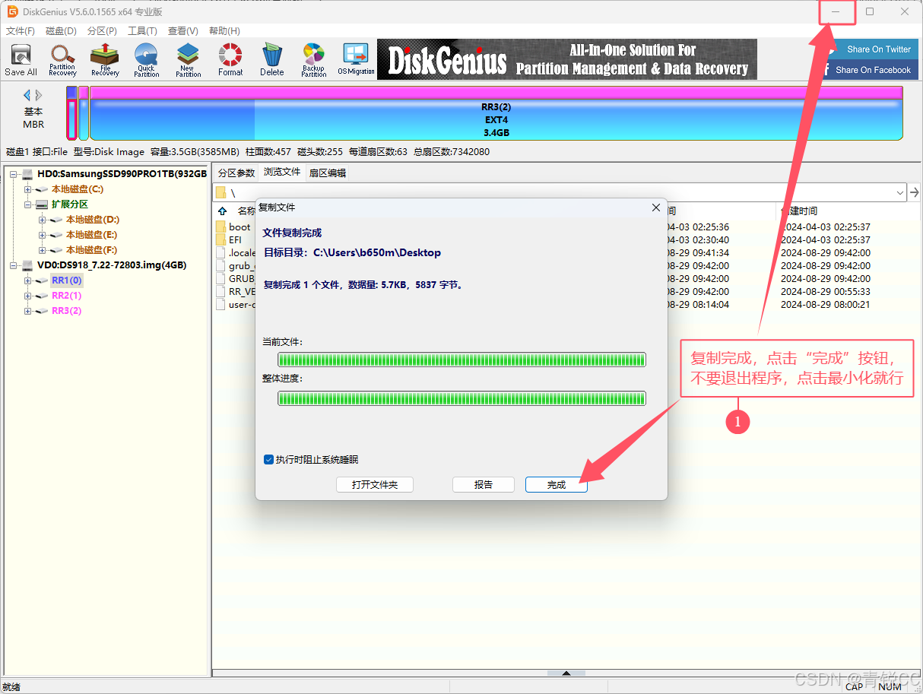
Task: Uncheck prevent system sleep during execution
Action: click(x=268, y=459)
